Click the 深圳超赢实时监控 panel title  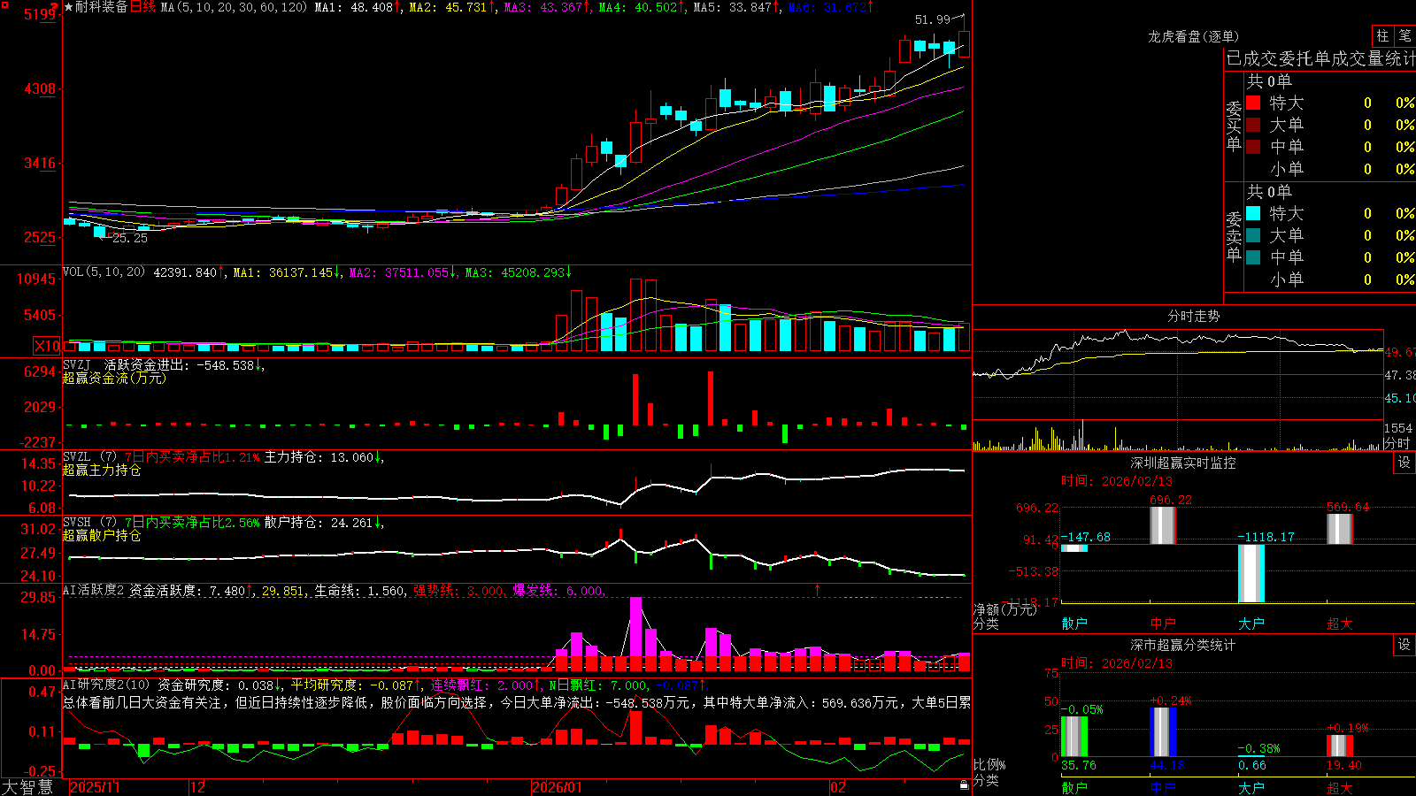coord(1183,463)
